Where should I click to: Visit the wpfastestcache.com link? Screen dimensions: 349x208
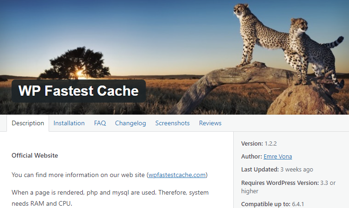[x=177, y=175]
